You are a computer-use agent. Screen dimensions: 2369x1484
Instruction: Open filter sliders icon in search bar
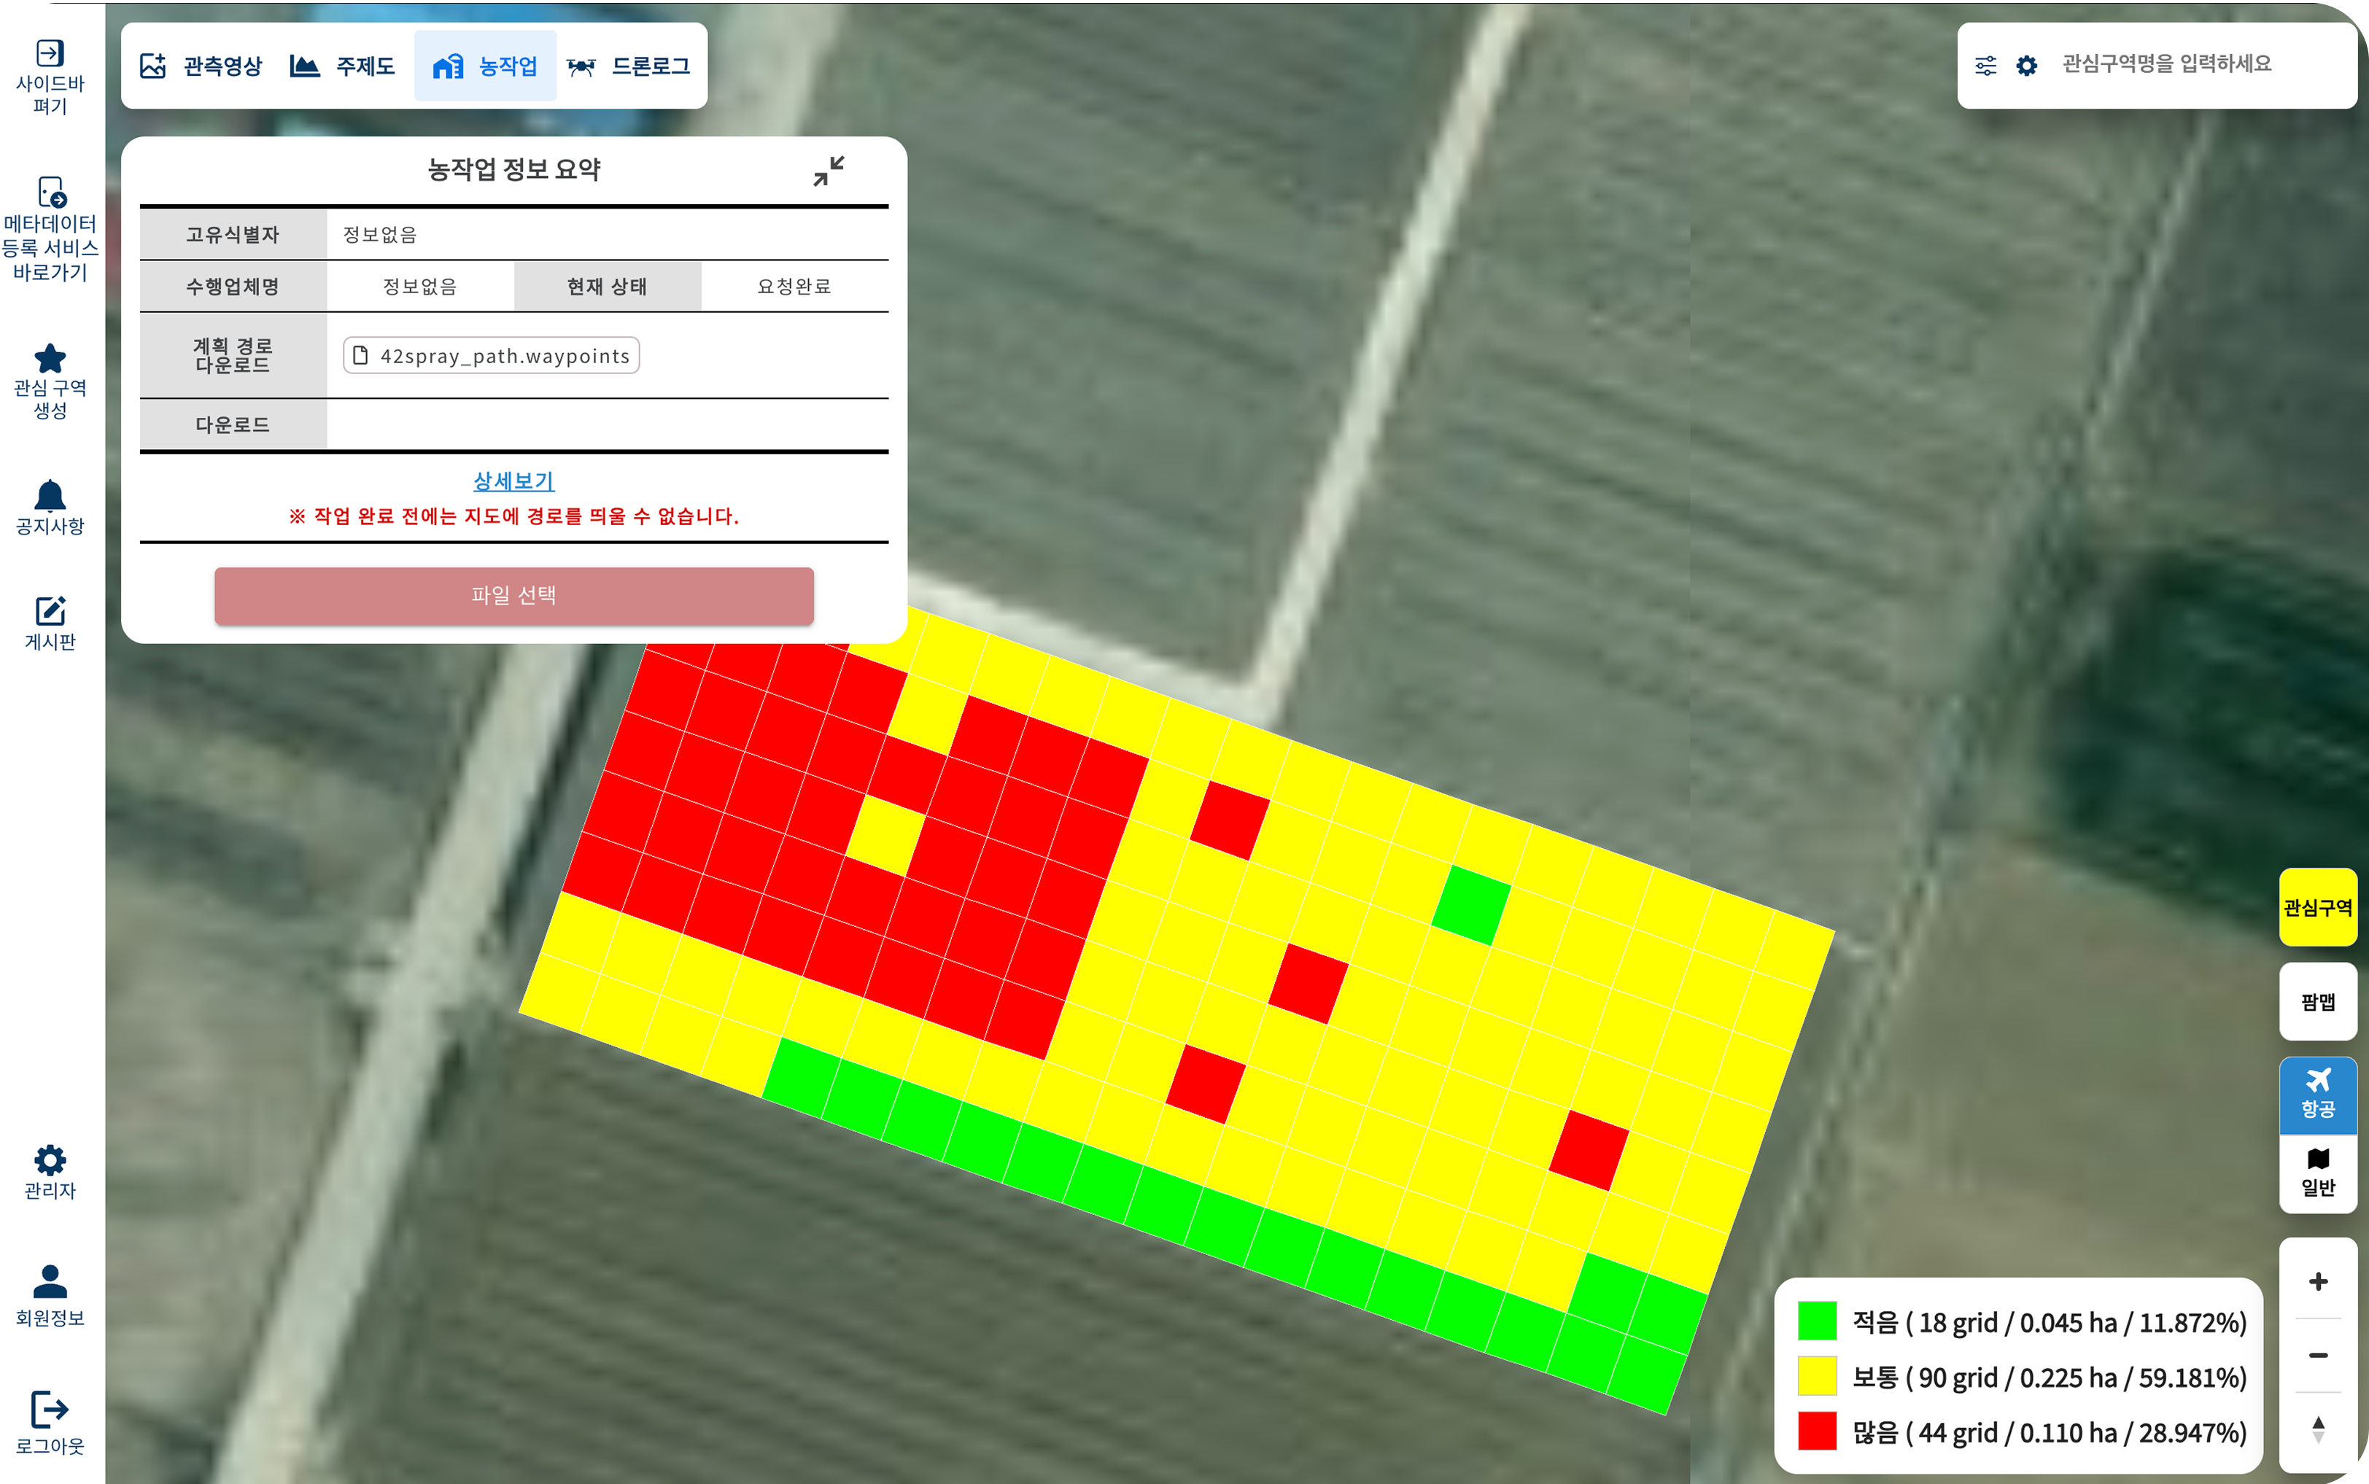click(1985, 66)
